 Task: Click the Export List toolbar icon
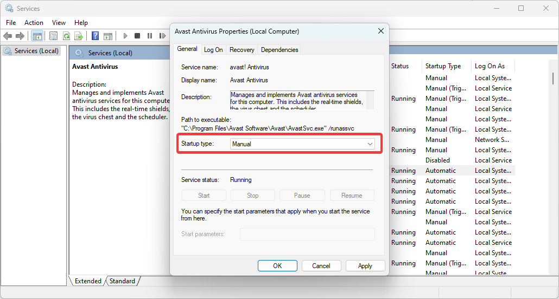pos(79,36)
